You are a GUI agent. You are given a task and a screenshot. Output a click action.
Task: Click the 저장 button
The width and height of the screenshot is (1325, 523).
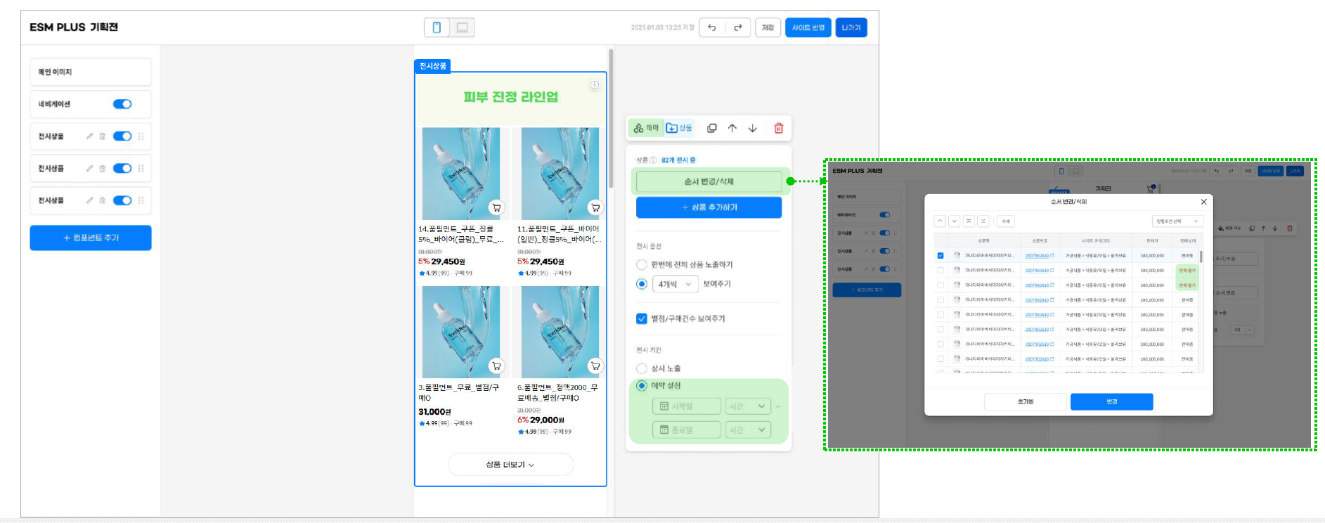[x=768, y=27]
